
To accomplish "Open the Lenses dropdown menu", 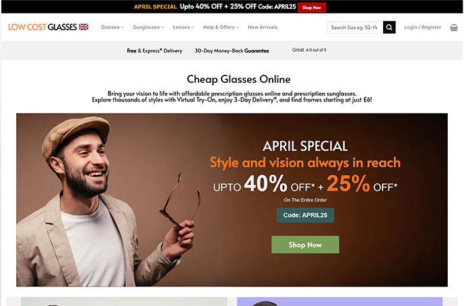I will [x=183, y=27].
